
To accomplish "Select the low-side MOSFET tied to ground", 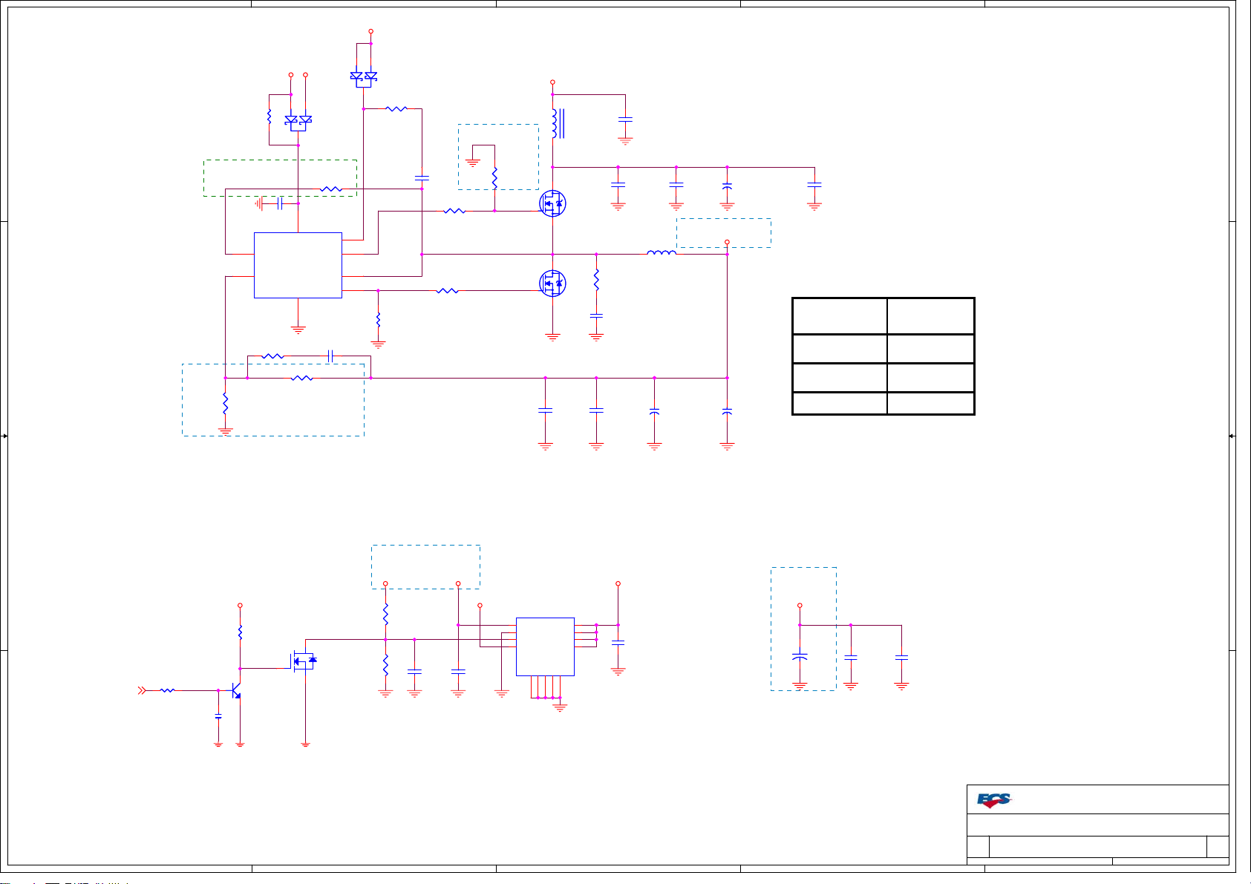I will point(552,284).
